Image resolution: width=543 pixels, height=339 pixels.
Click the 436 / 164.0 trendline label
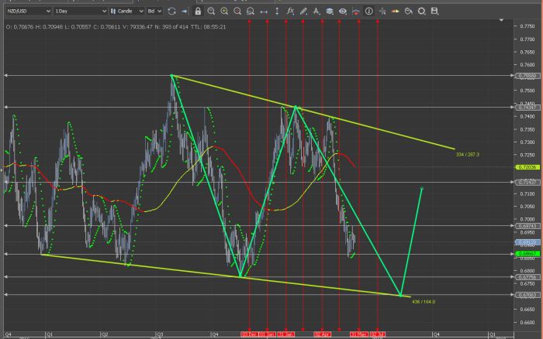[424, 302]
